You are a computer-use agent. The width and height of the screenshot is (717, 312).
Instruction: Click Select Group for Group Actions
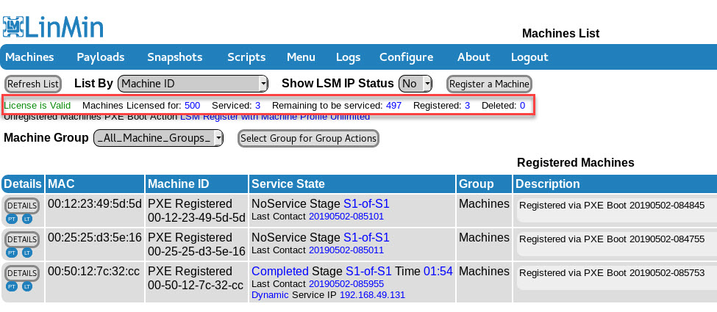coord(308,139)
